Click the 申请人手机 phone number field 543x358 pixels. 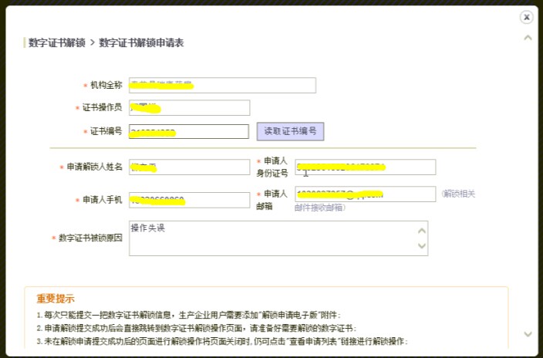coord(189,200)
